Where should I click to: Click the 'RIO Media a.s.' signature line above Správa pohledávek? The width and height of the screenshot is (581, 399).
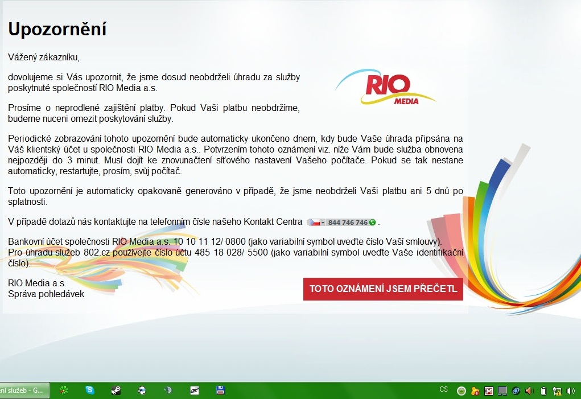[x=37, y=283]
